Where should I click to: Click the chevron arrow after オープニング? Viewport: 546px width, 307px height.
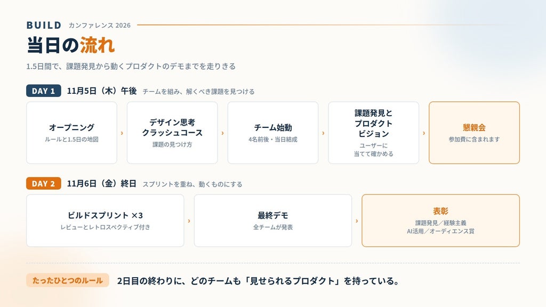(122, 133)
